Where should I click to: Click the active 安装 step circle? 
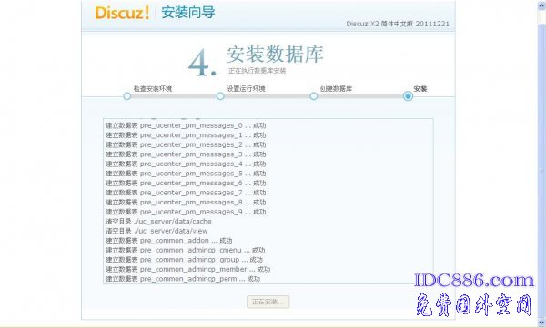(x=408, y=96)
